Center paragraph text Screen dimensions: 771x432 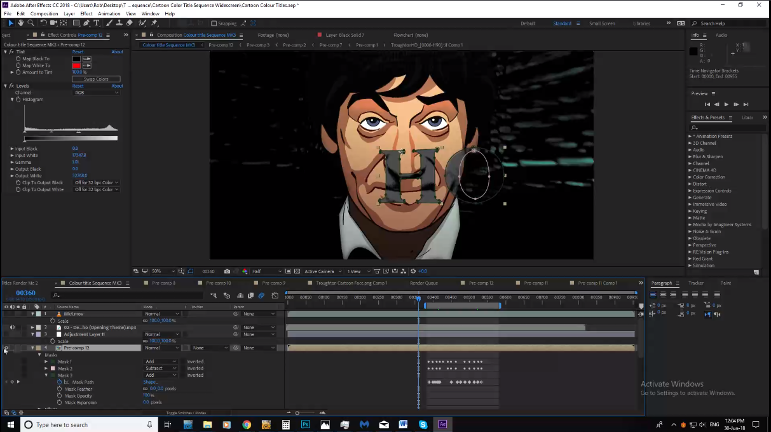click(x=663, y=294)
